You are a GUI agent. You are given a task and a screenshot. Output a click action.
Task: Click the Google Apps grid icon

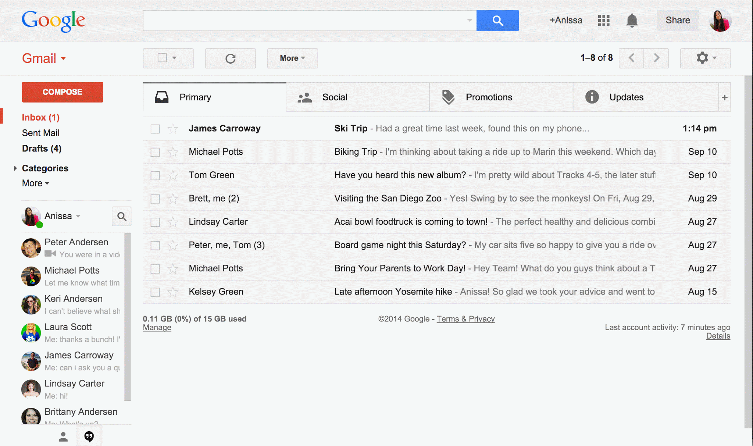pos(603,19)
